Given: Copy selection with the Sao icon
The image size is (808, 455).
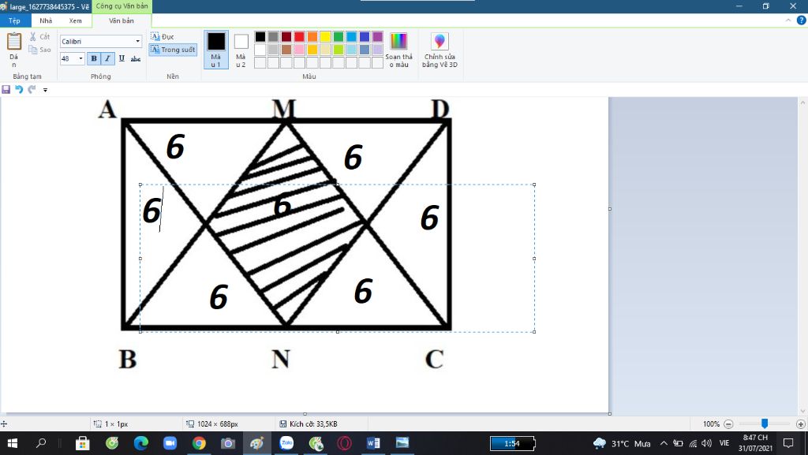Looking at the screenshot, I should 39,50.
